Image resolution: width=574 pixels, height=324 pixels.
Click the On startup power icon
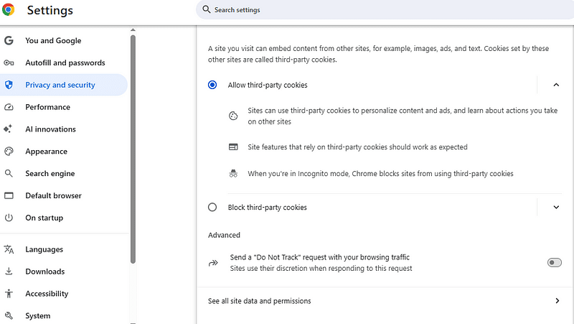coord(9,218)
